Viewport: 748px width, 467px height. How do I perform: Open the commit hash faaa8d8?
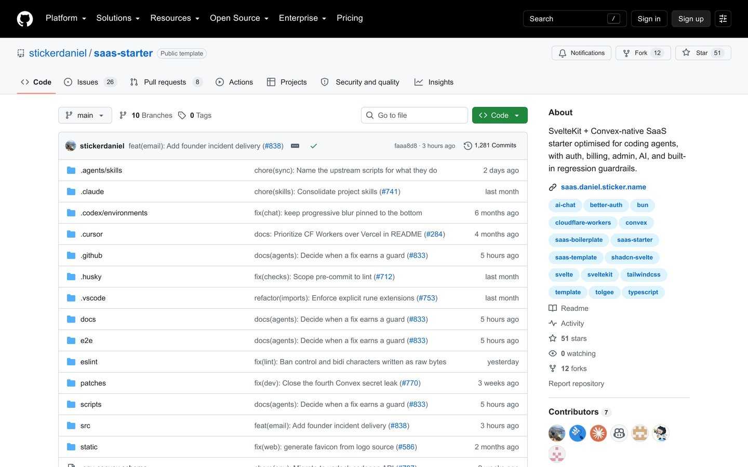tap(406, 146)
